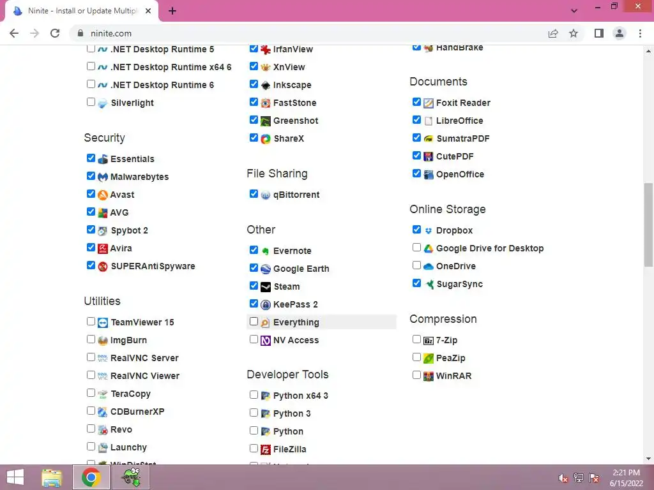Click the Dropbox icon
This screenshot has height=490, width=654.
[x=429, y=231]
